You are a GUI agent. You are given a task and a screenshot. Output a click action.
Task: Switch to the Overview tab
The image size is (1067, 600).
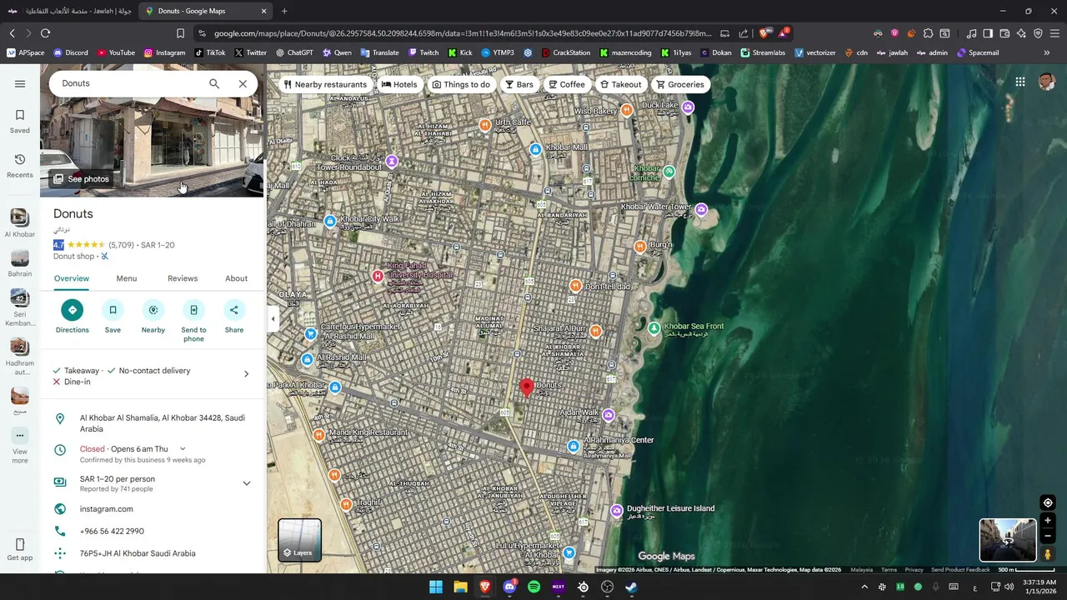point(72,278)
